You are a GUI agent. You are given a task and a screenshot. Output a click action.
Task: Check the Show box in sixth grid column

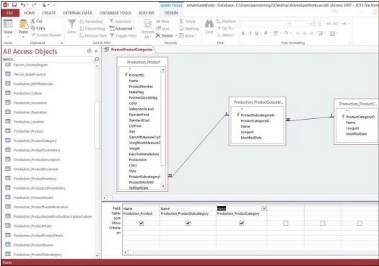(360, 223)
